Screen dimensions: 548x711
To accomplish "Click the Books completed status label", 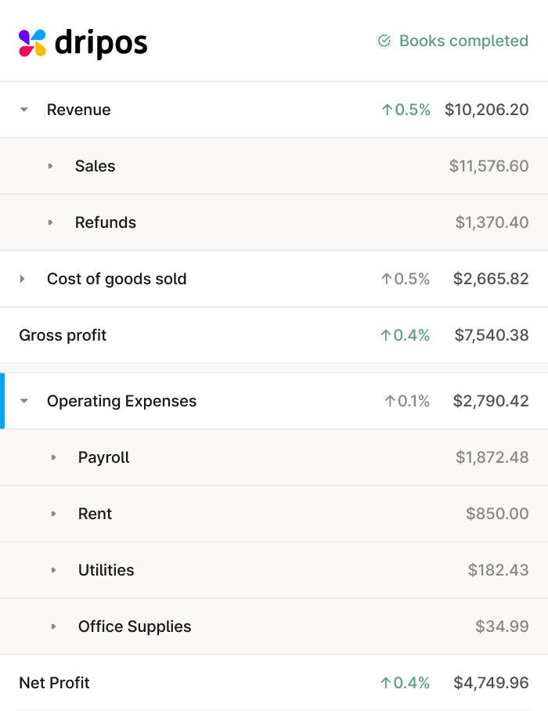I will tap(463, 41).
